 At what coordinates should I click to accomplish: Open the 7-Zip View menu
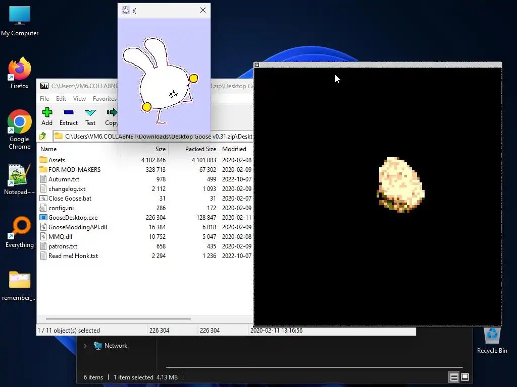(79, 98)
